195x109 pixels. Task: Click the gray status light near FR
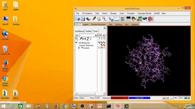(x=188, y=98)
